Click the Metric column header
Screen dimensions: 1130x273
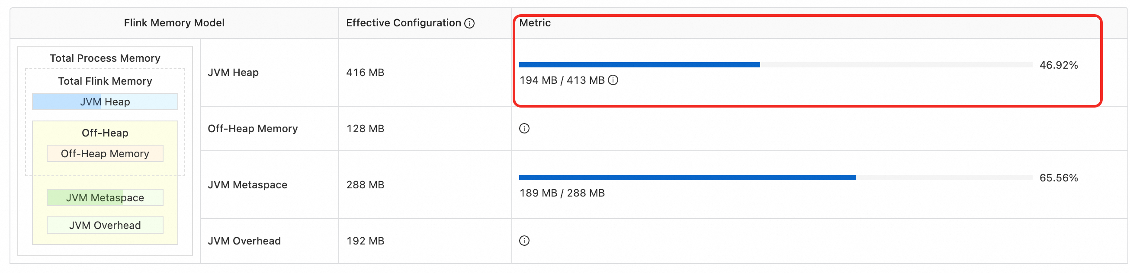click(x=535, y=23)
